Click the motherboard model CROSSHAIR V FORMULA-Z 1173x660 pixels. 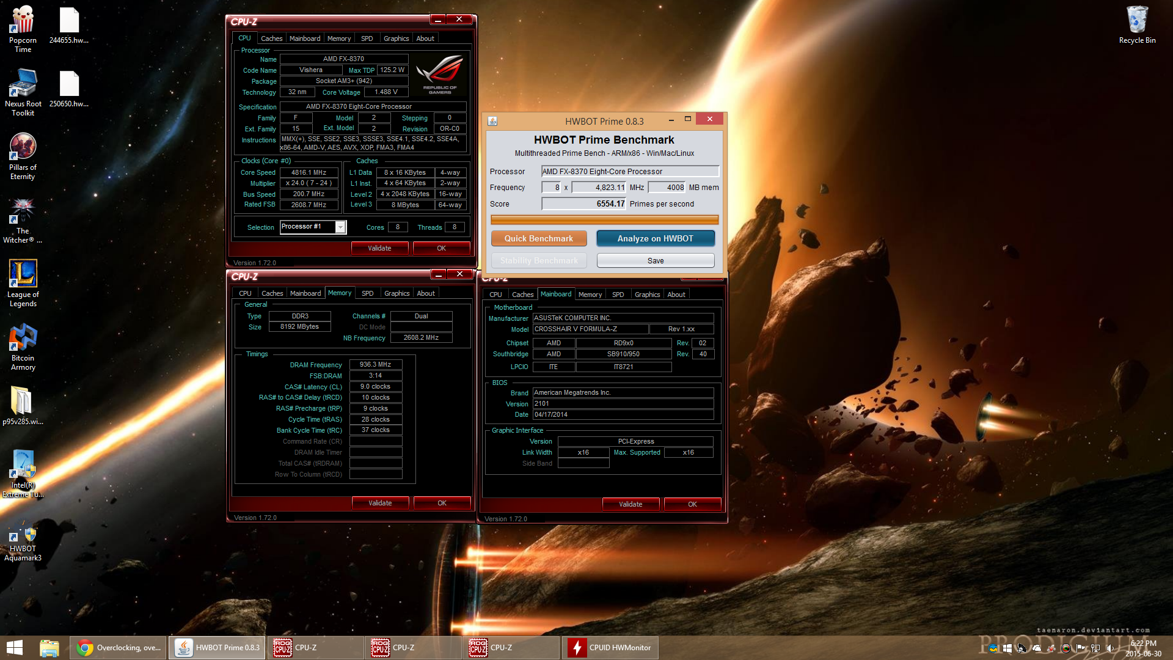(590, 329)
